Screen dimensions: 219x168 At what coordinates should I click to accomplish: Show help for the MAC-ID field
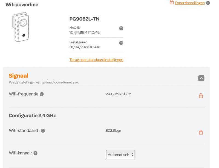point(121,28)
